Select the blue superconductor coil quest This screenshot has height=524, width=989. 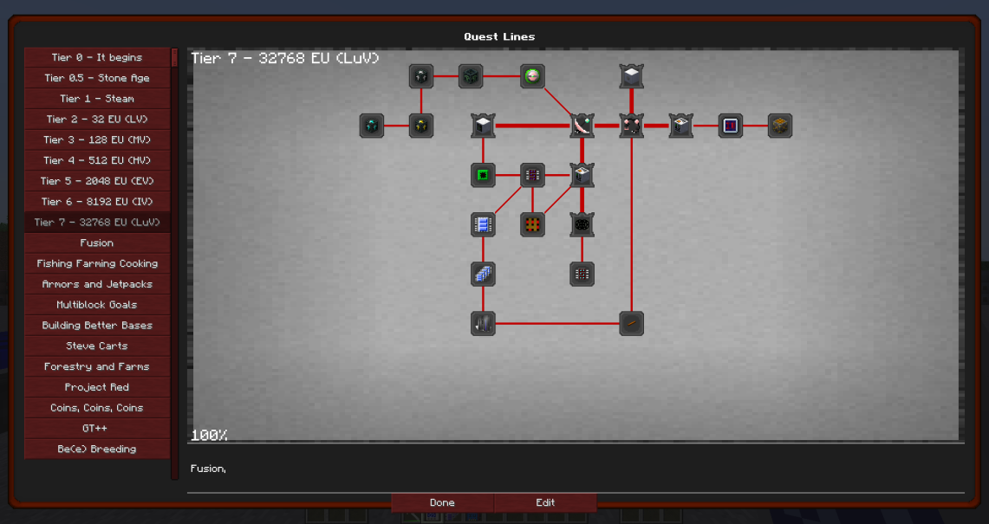point(483,274)
